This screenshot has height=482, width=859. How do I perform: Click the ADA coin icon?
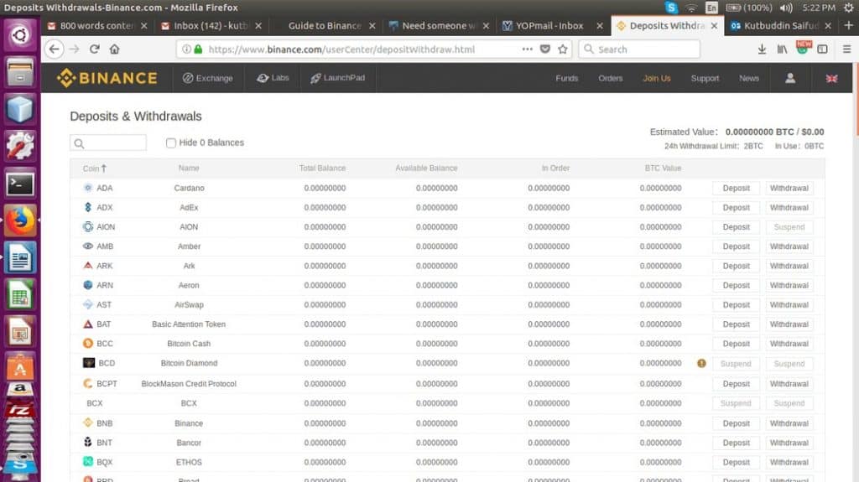click(x=87, y=188)
